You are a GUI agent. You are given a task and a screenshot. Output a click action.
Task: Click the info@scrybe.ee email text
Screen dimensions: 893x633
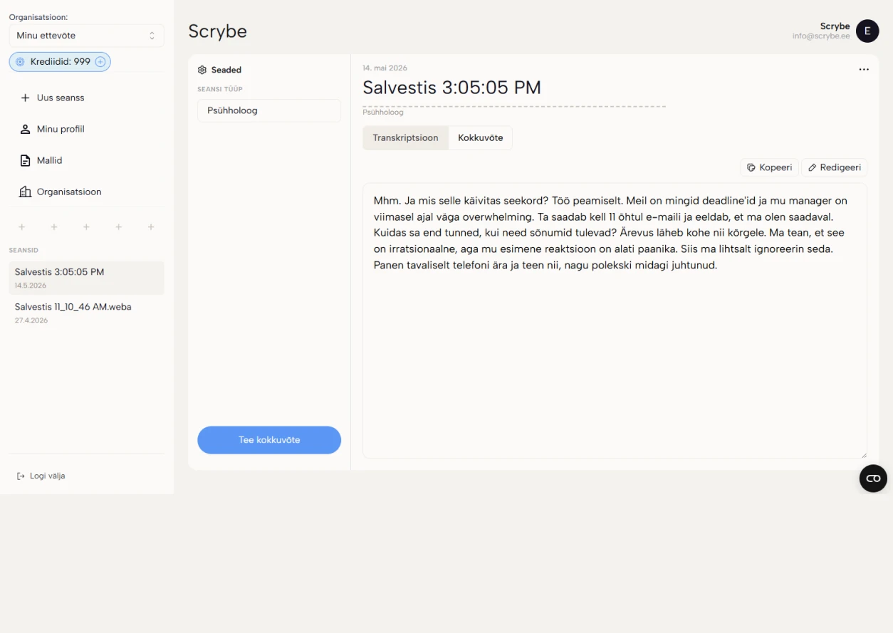coord(821,36)
